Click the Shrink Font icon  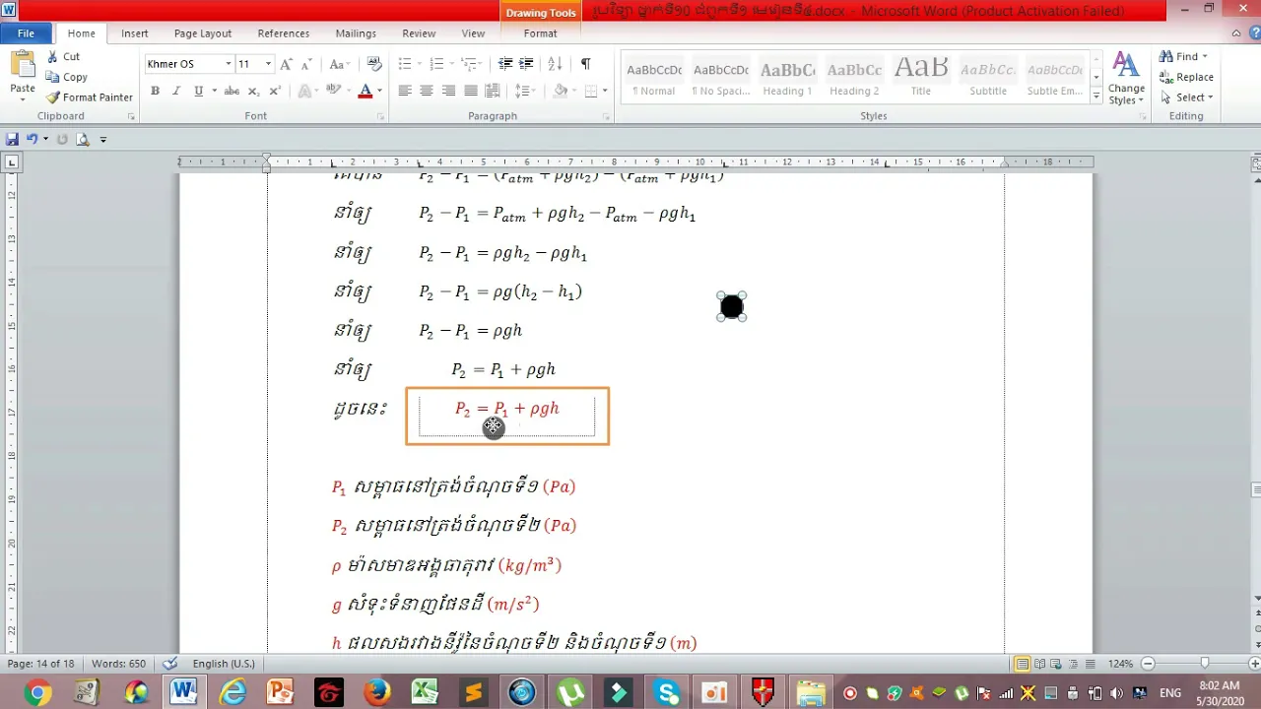pos(306,64)
